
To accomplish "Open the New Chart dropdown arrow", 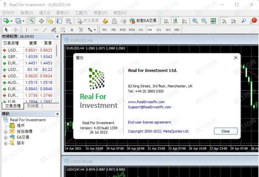I will click(x=11, y=21).
